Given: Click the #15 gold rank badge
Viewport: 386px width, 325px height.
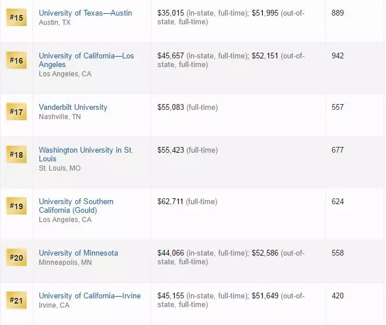Looking at the screenshot, I should click(x=16, y=18).
